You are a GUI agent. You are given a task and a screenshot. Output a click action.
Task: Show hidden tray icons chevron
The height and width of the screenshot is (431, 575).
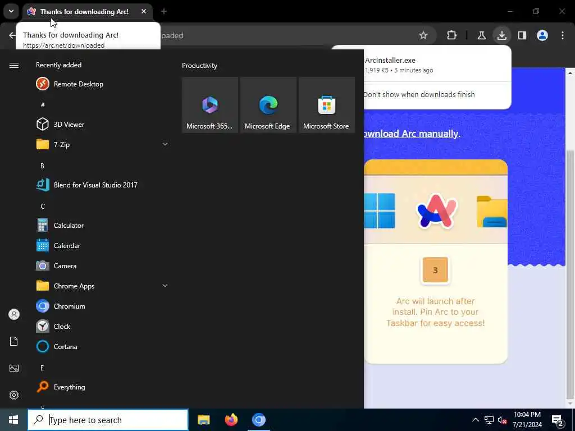475,420
